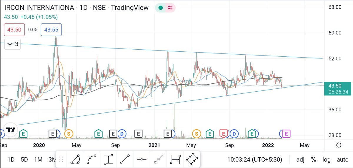Click the 2020 label on time axis
353x168 pixels.
39,145
